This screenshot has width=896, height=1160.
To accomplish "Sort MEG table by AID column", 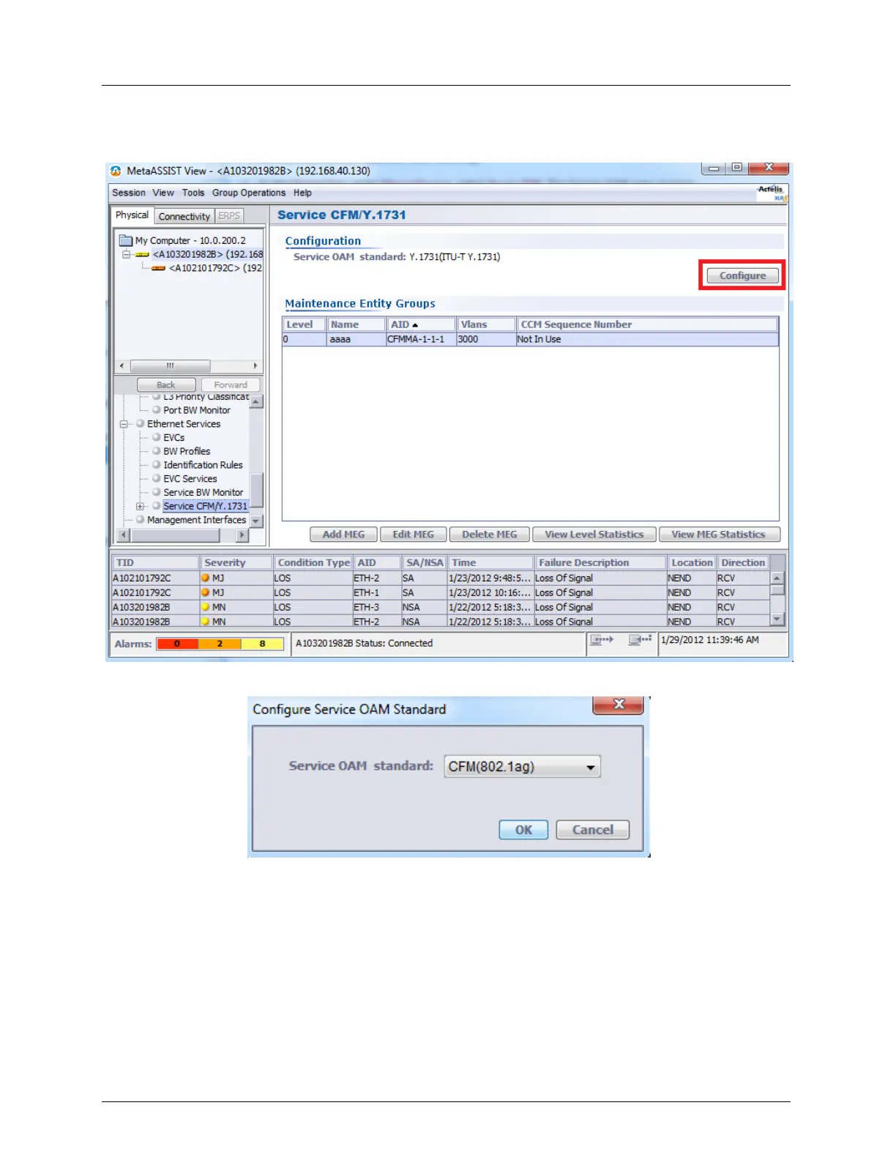I will [421, 324].
